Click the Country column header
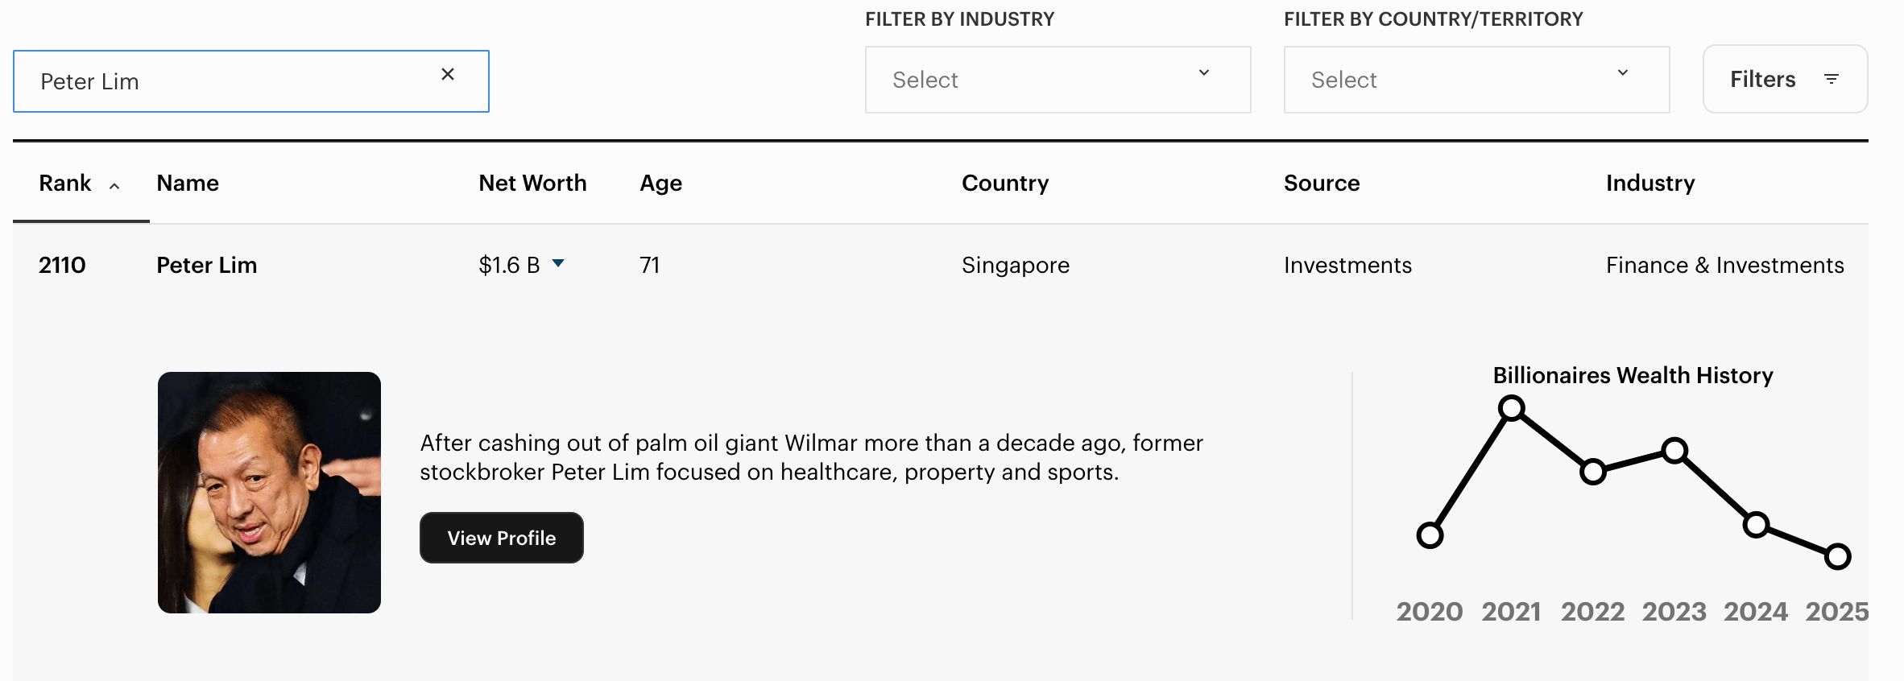The image size is (1904, 681). tap(1005, 183)
